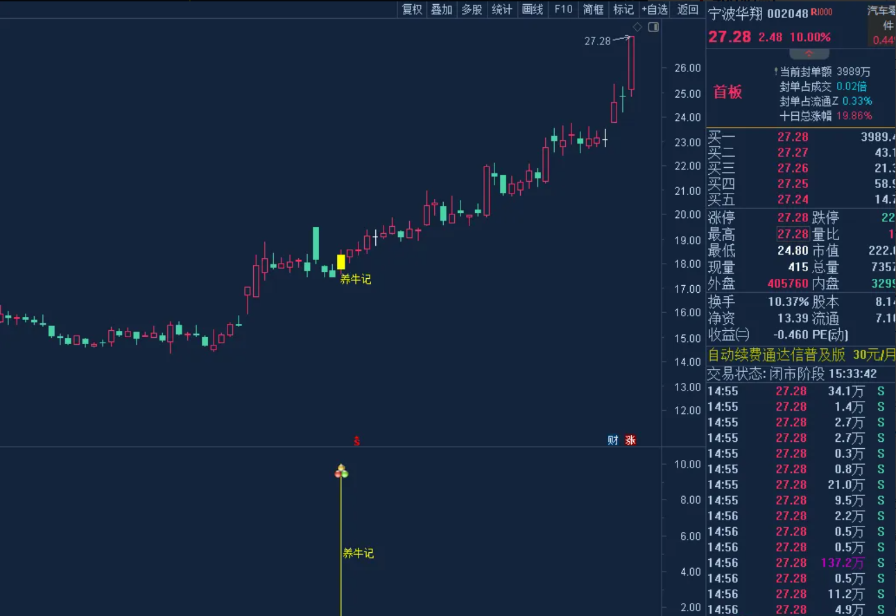The image size is (896, 616).
Task: Open the 统计 statistics options
Action: pyautogui.click(x=502, y=10)
